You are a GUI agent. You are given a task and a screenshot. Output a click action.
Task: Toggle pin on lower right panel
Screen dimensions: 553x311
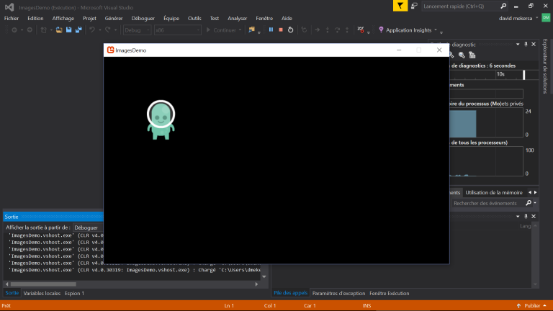pyautogui.click(x=526, y=217)
